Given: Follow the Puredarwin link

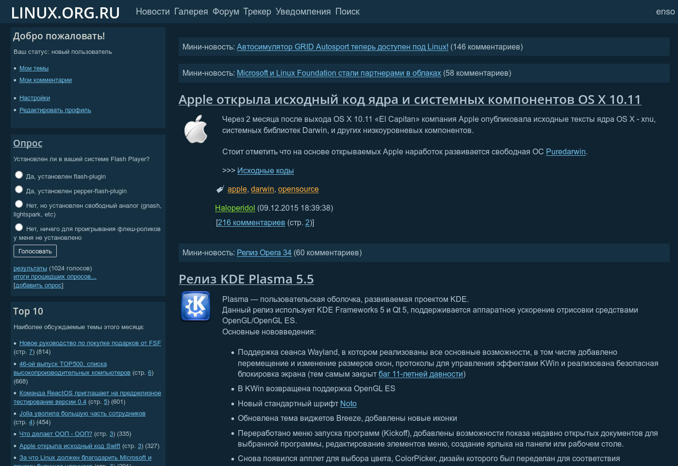Looking at the screenshot, I should pyautogui.click(x=566, y=152).
